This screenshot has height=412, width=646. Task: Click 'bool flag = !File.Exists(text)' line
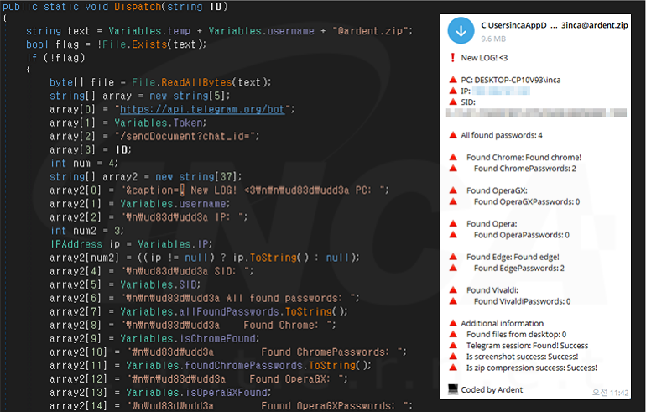pos(116,44)
